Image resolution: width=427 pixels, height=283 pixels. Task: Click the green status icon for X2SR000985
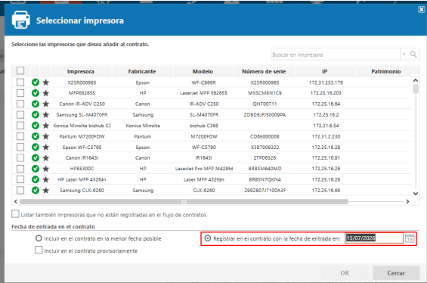pyautogui.click(x=36, y=82)
